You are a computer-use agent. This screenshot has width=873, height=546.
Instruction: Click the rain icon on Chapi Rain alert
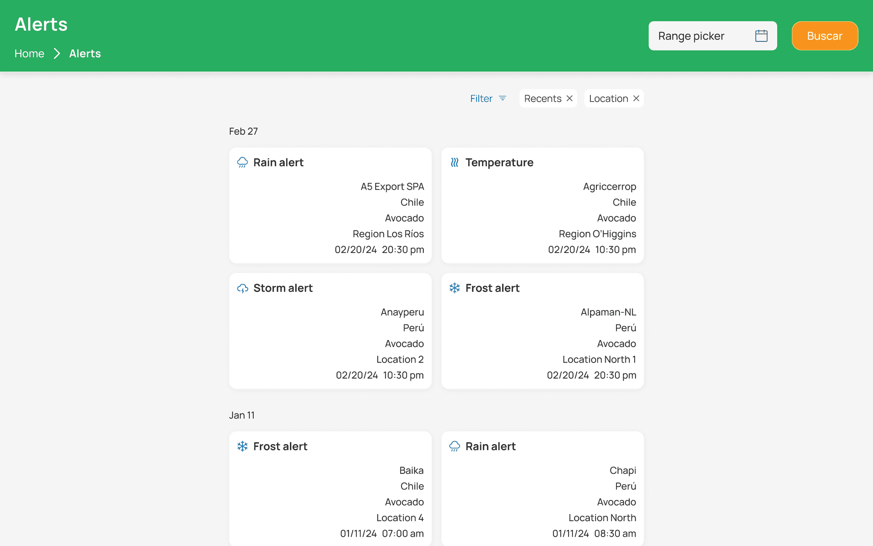(x=454, y=446)
